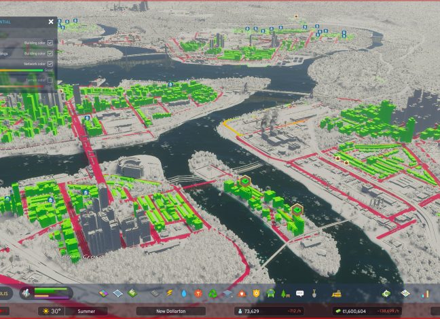Toggle the topmost Building color checkbox
Viewport: 440px width, 319px height.
(50, 42)
